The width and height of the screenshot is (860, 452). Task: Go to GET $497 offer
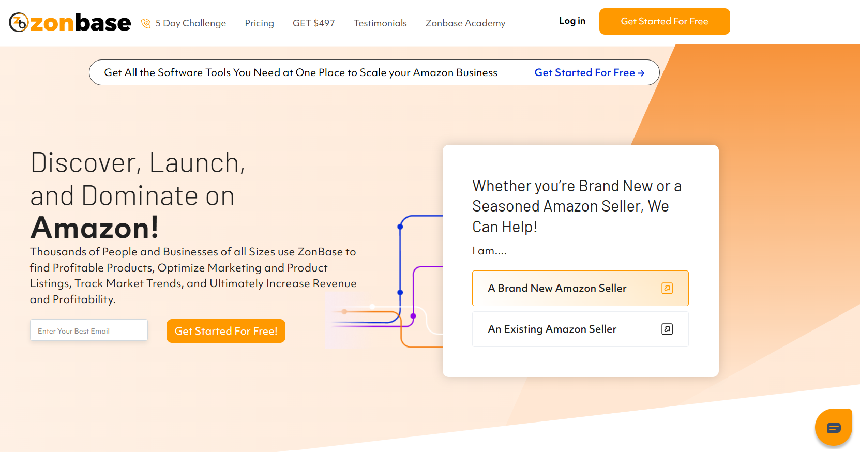point(314,23)
